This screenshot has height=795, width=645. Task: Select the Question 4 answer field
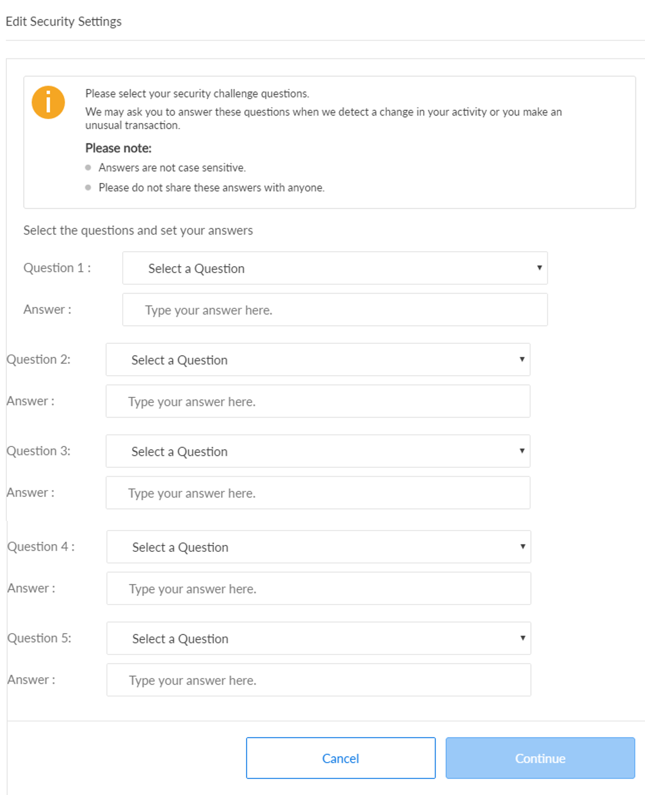pyautogui.click(x=319, y=589)
